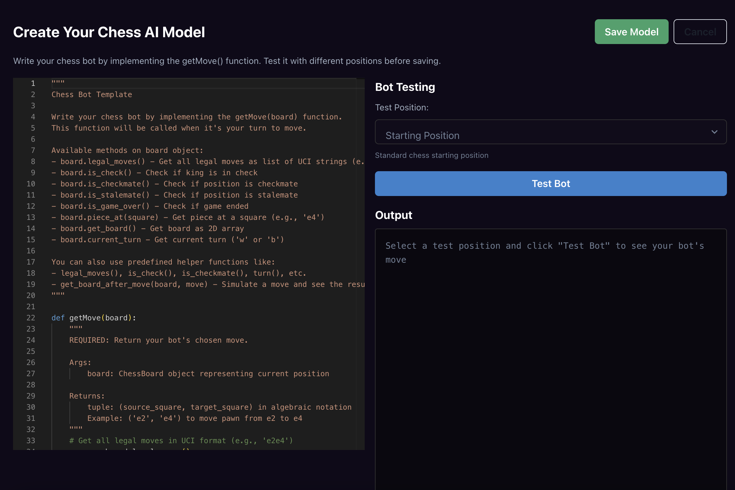Screen dimensions: 735x490
Task: Click the 'Chess Bot Template' code line
Action: point(91,95)
